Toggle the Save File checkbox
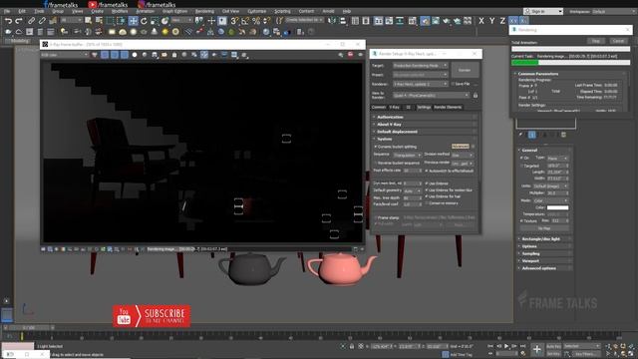The image size is (638, 359). pos(453,84)
